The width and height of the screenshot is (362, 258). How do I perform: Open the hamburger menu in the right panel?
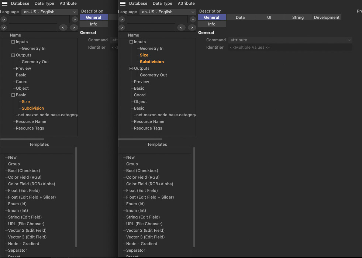[x=123, y=4]
